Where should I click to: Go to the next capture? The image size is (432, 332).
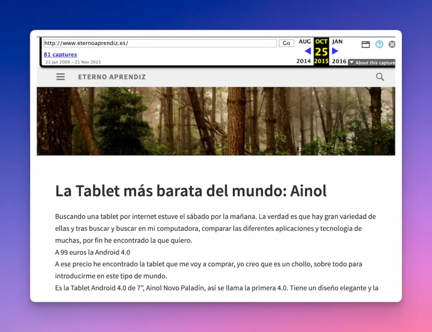tap(335, 50)
